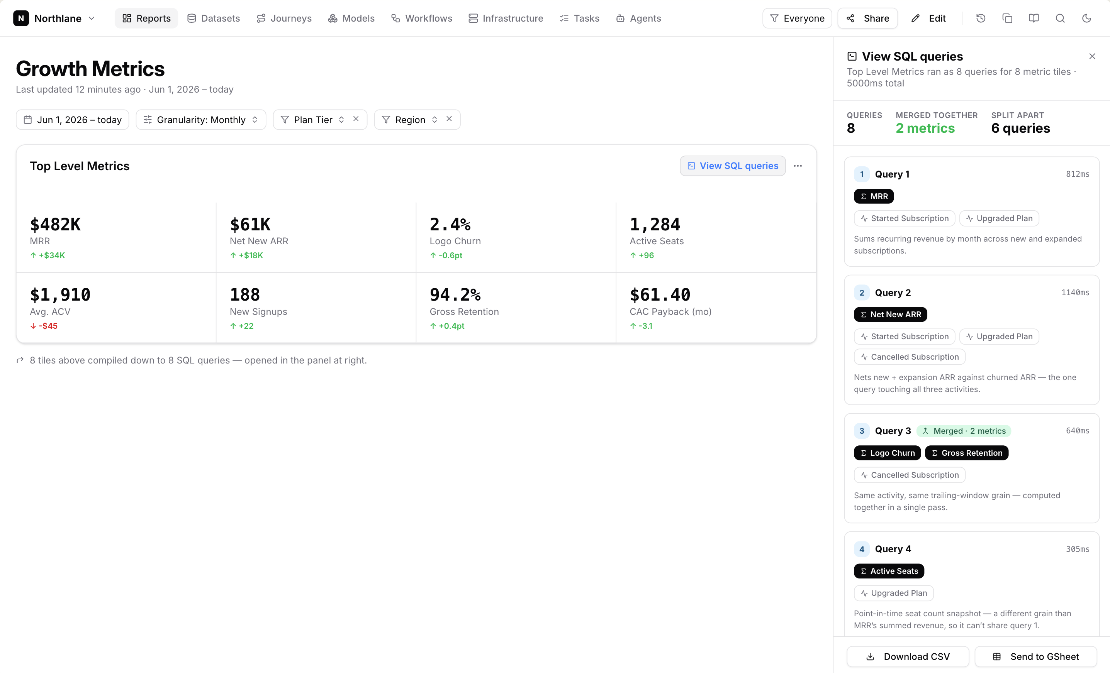Click the View SQL queries button in card
Image resolution: width=1110 pixels, height=673 pixels.
[x=733, y=166]
